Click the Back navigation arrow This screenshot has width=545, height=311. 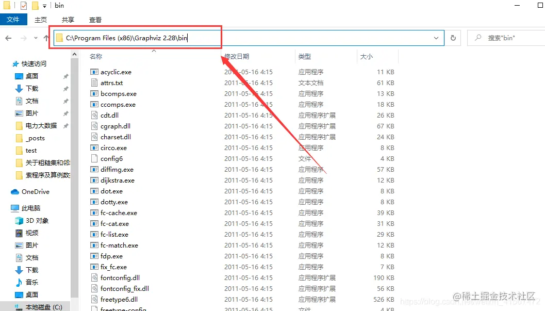pyautogui.click(x=8, y=38)
